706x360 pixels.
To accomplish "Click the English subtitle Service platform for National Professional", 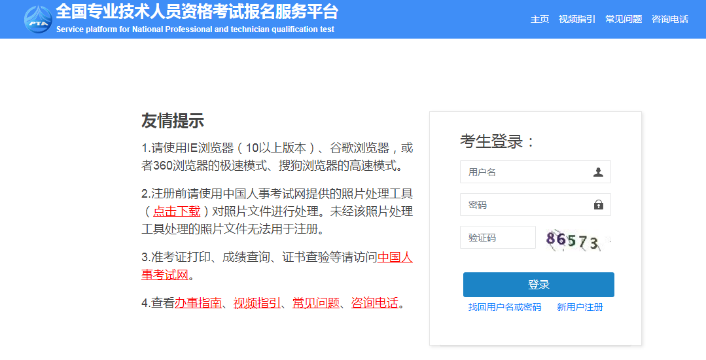I will 195,29.
